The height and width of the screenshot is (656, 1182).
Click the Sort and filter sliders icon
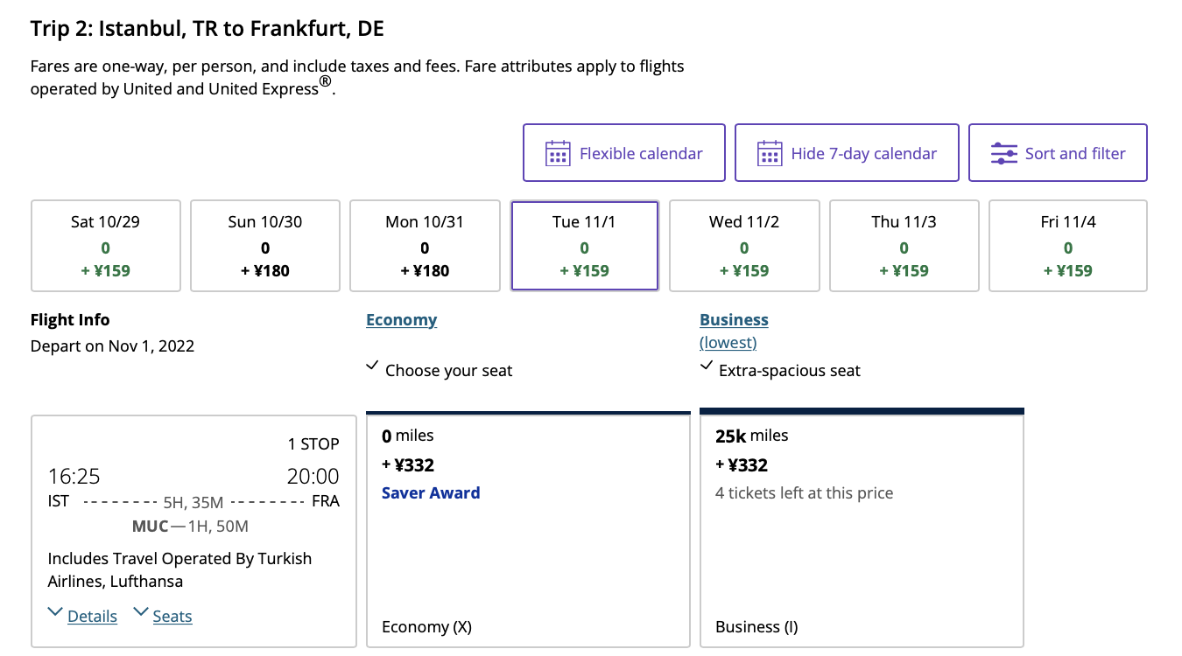[x=1003, y=153]
